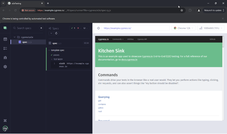
Task: Click the Utilities navbar item
Action: click(x=131, y=39)
